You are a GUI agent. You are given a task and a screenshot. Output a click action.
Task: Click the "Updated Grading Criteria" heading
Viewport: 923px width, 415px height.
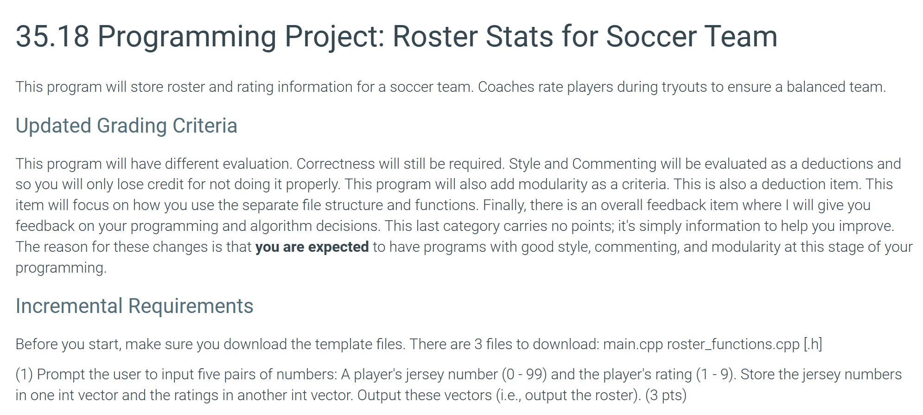click(126, 126)
